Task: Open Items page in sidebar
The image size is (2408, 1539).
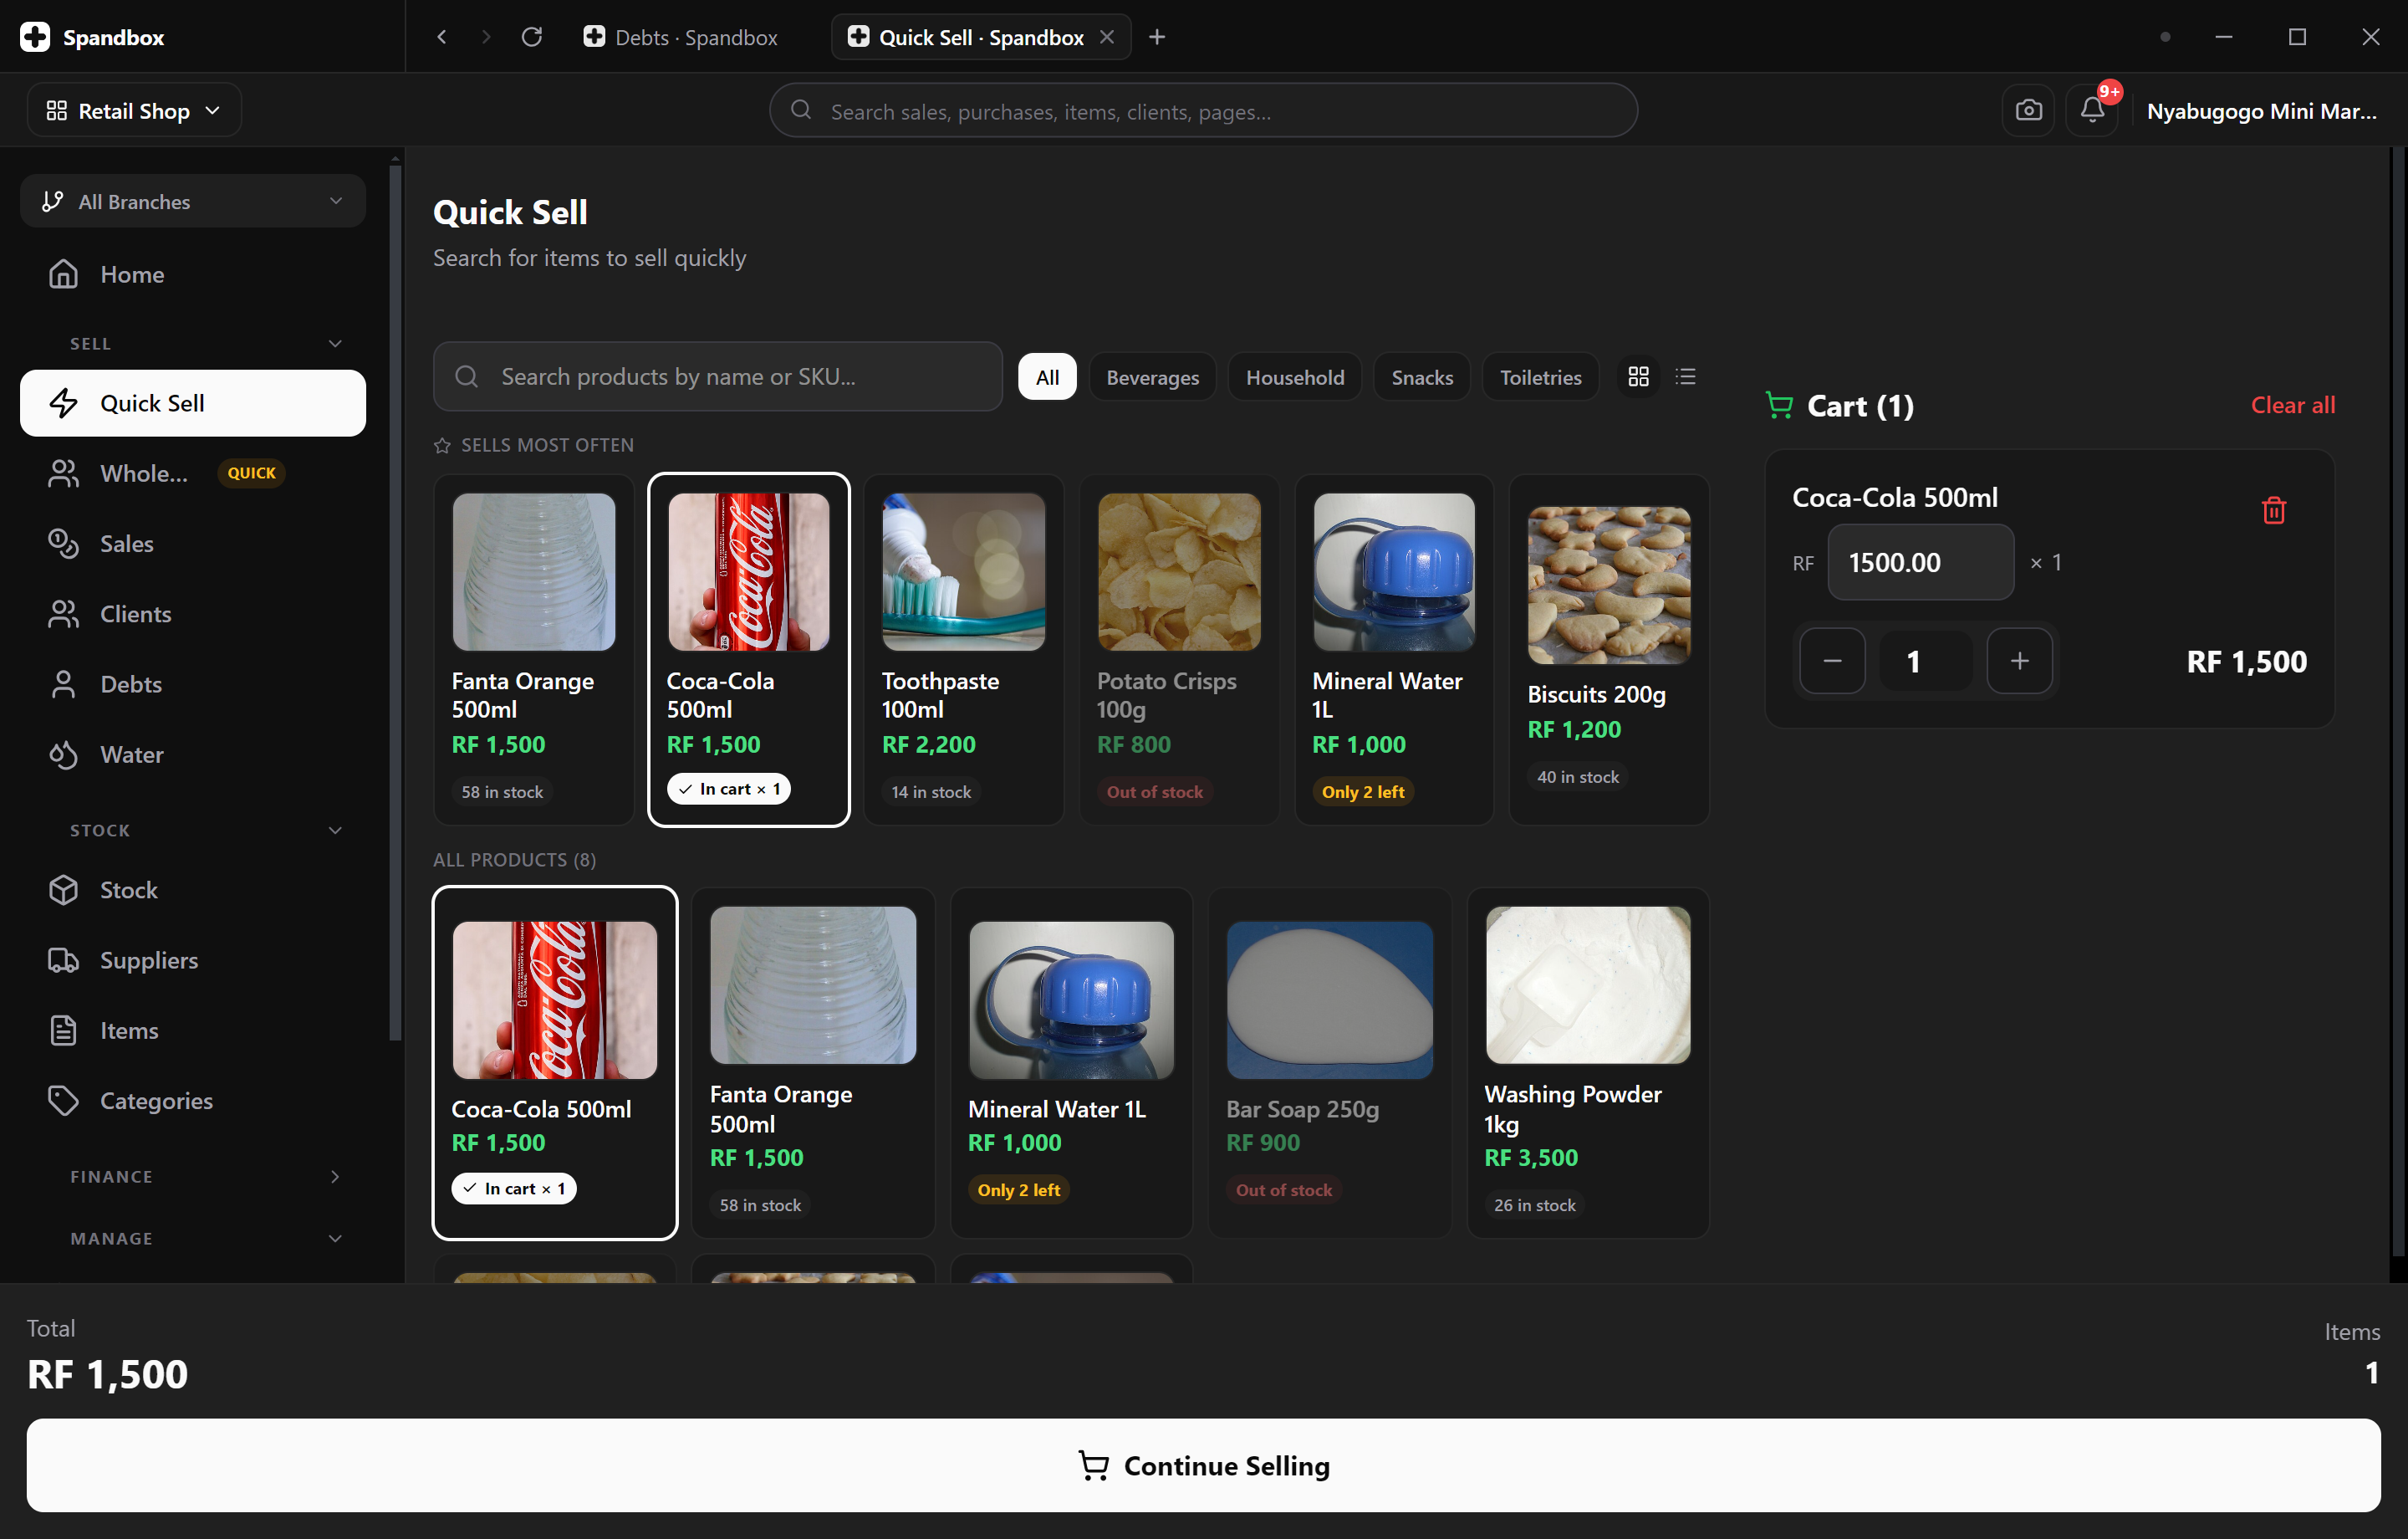Action: coord(193,1030)
